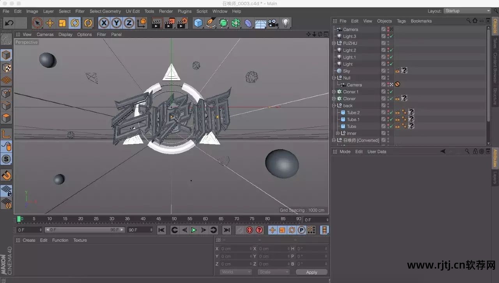Click the Camera object toolbar icon
499x283 pixels.
tap(273, 23)
